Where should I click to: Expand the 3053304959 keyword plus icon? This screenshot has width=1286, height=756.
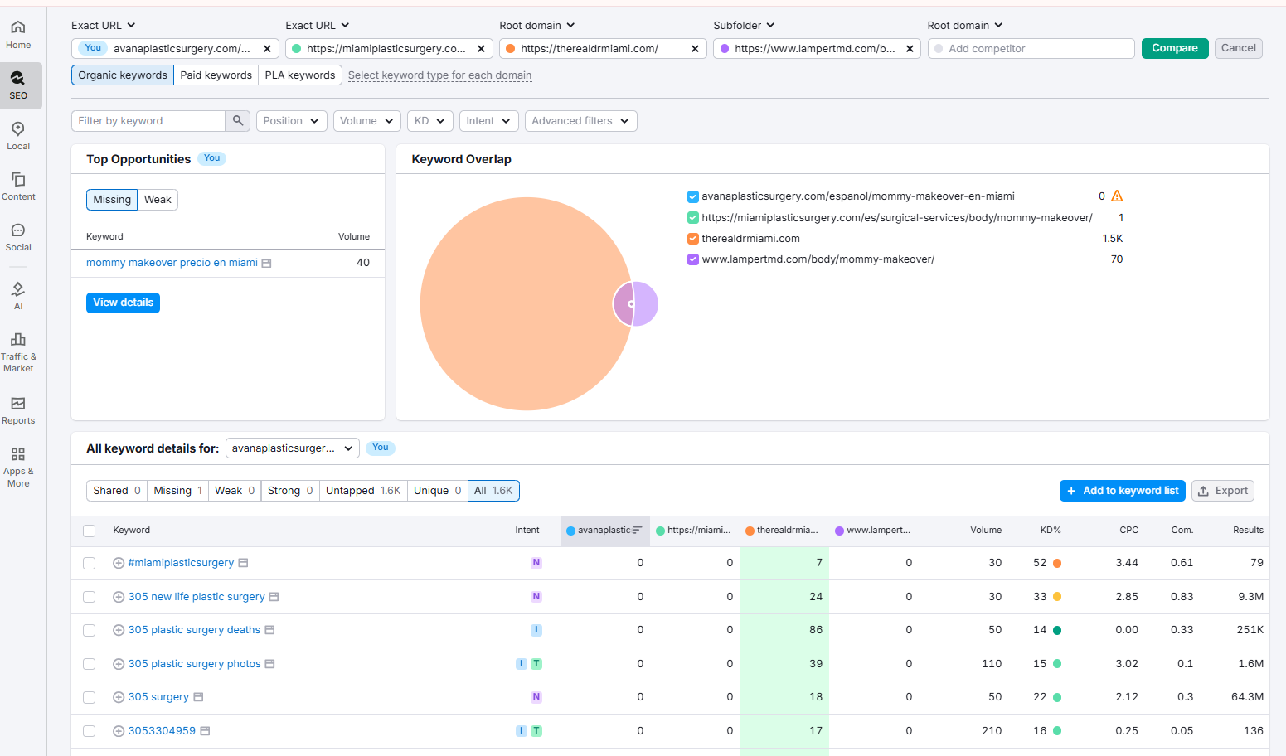point(119,731)
